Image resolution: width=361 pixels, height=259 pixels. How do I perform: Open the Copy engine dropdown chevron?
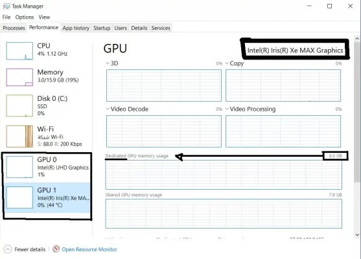pyautogui.click(x=227, y=63)
